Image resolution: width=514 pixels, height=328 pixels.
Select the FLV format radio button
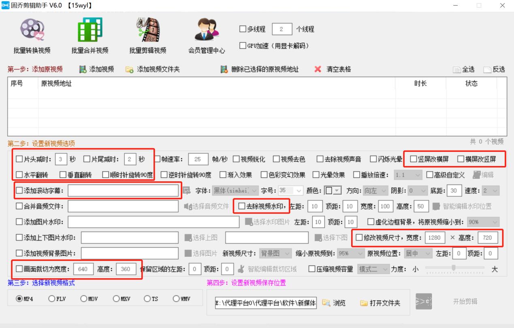click(x=51, y=299)
